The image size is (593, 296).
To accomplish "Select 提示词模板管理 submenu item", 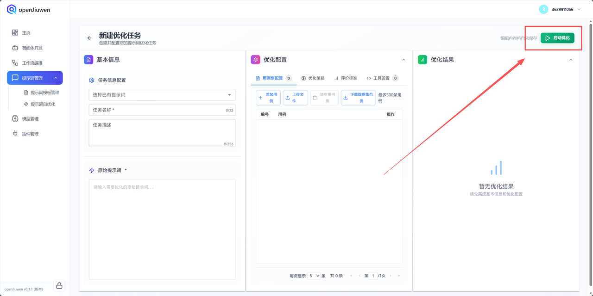I will click(x=41, y=92).
